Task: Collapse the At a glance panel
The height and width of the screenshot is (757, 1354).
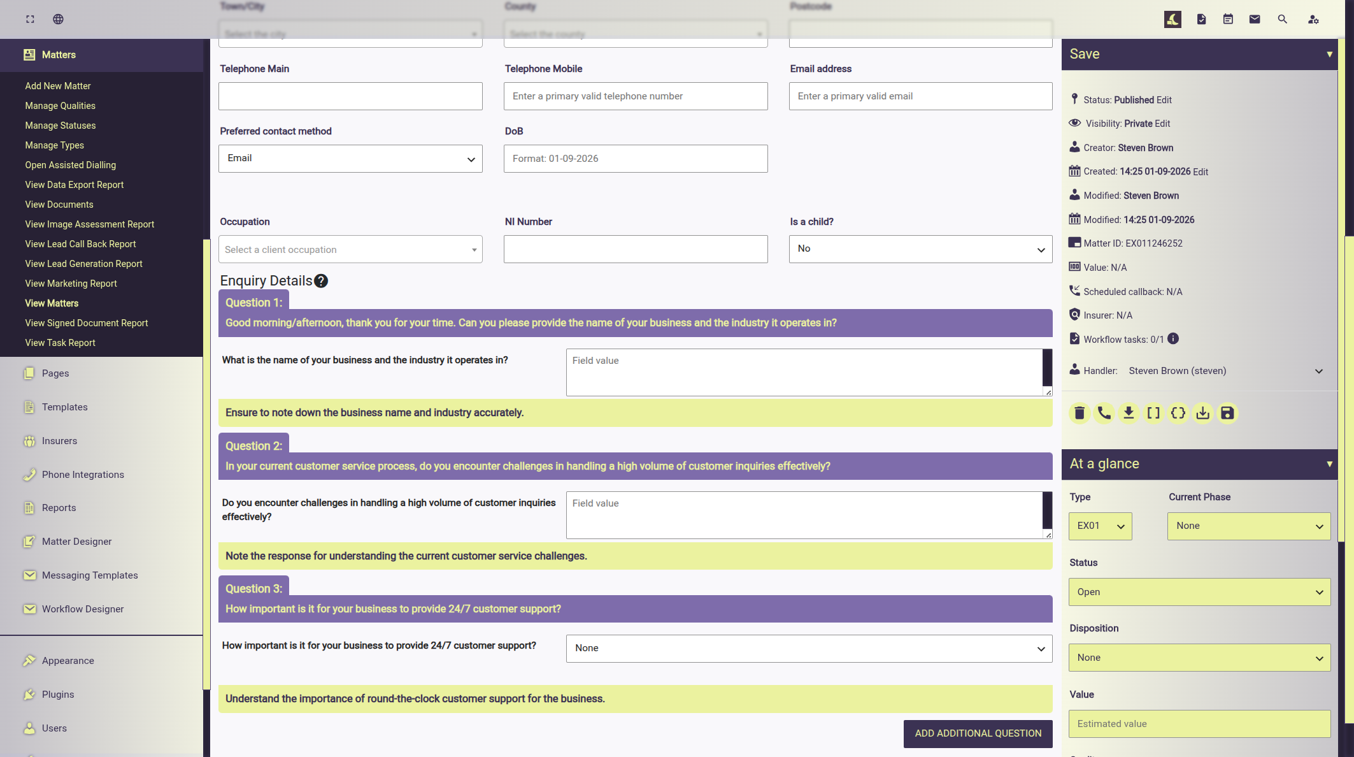Action: [1329, 464]
